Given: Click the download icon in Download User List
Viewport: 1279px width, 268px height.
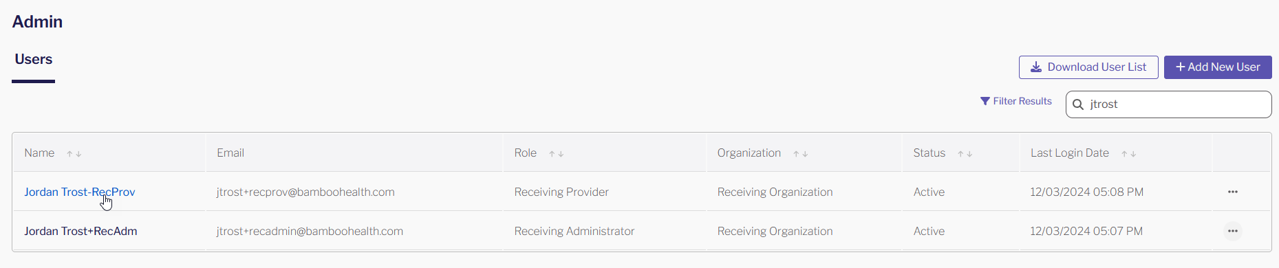Looking at the screenshot, I should coord(1036,67).
